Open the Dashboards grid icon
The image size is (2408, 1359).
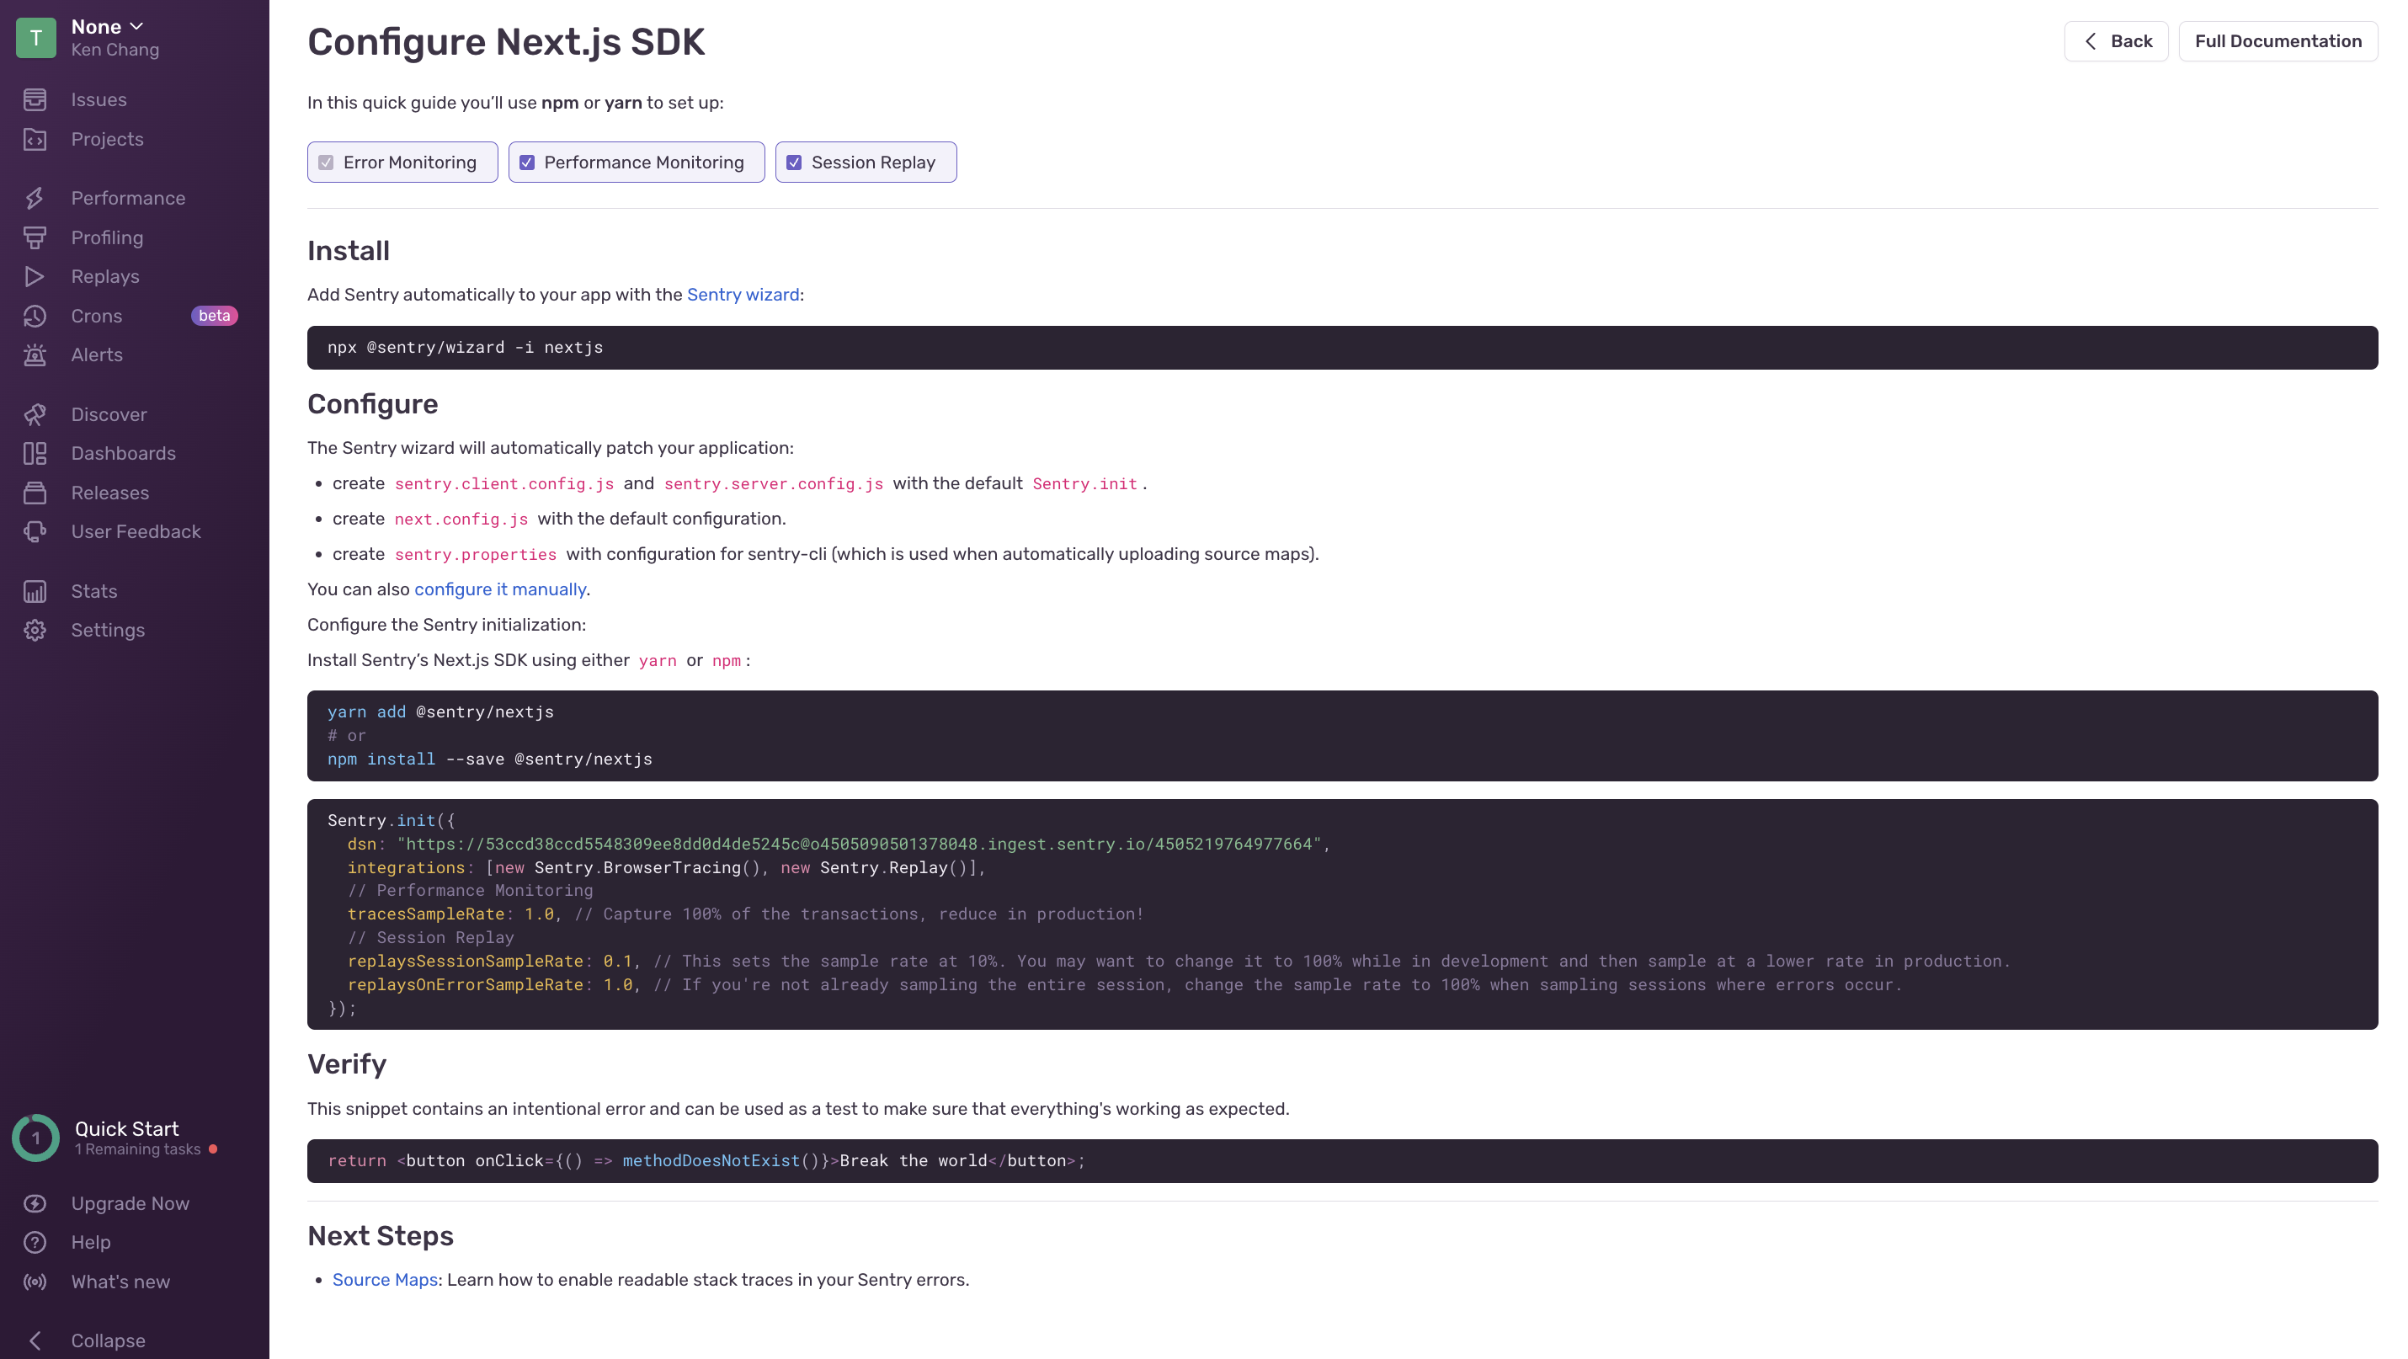(35, 453)
